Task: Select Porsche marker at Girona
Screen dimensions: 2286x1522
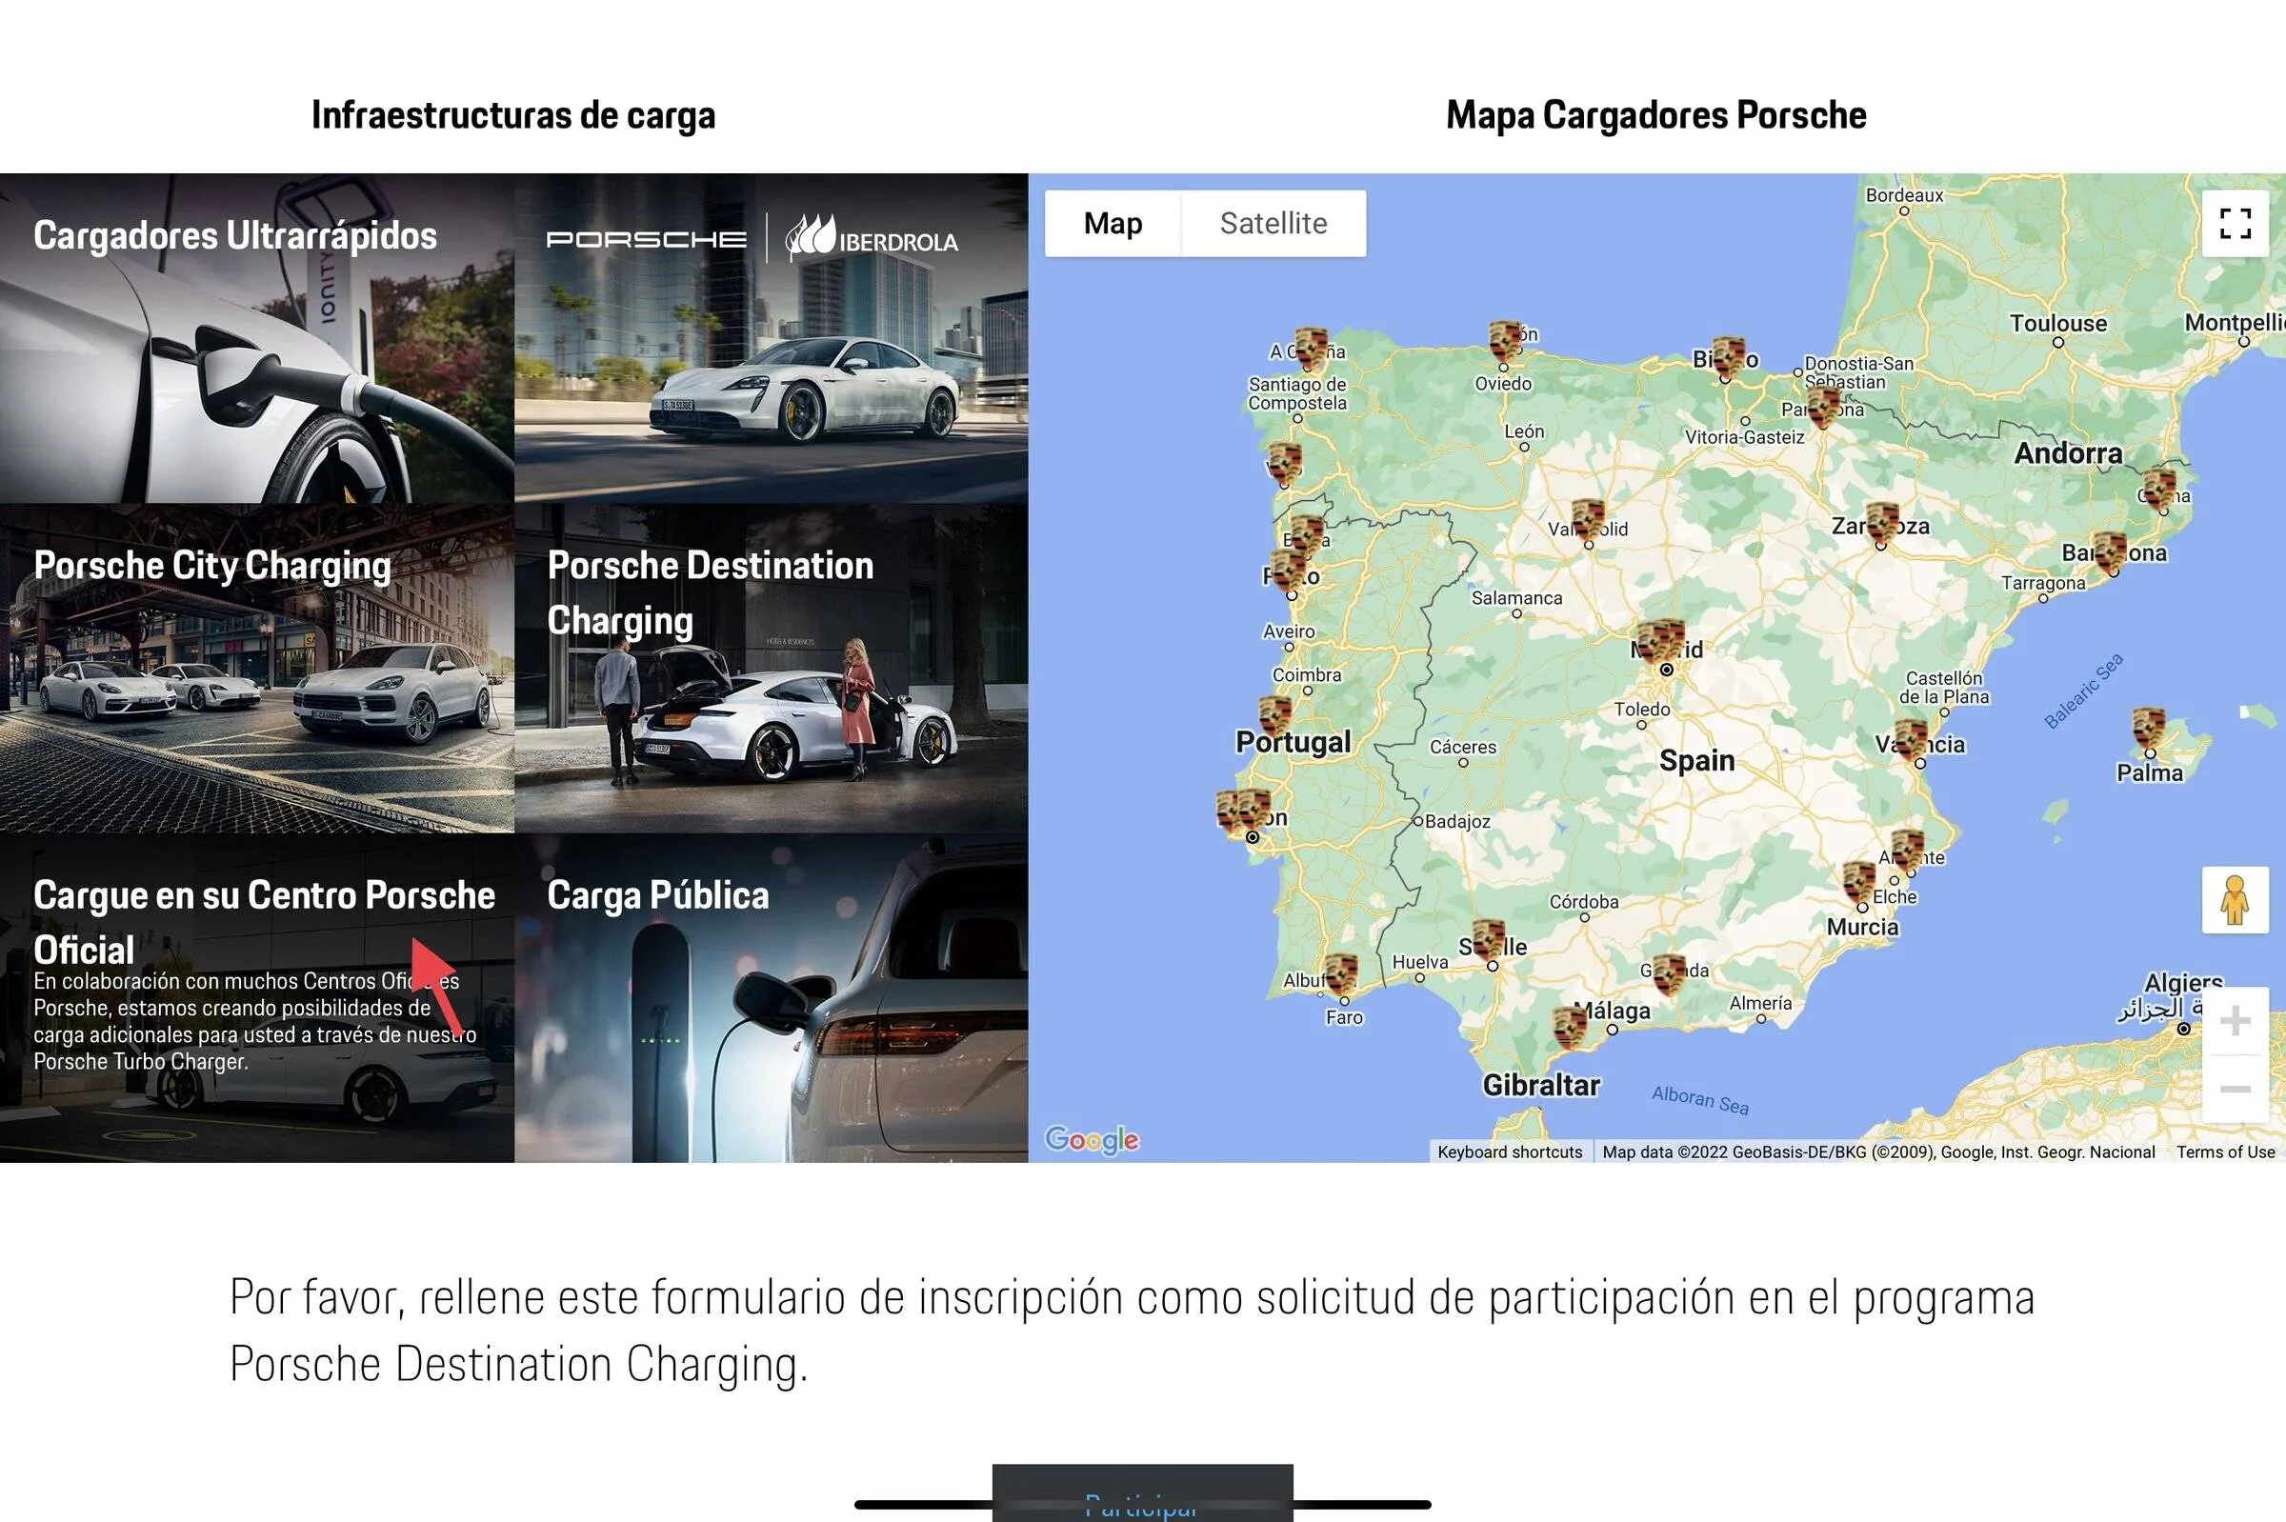Action: [2161, 489]
